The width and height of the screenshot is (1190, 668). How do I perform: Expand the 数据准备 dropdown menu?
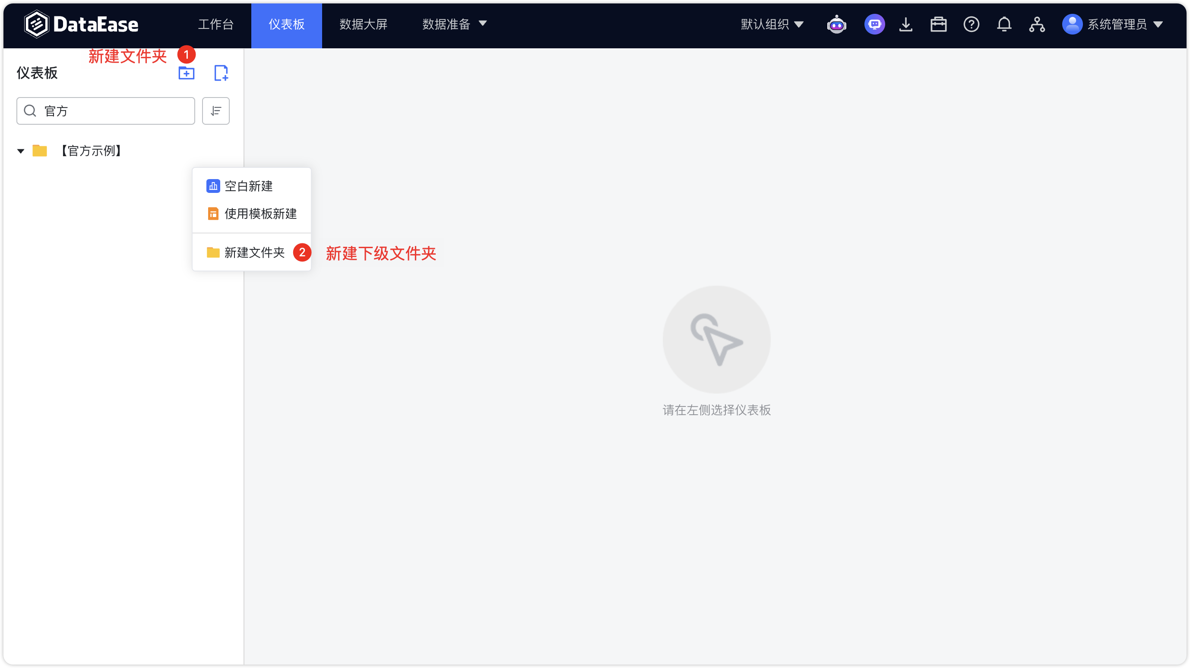(454, 24)
